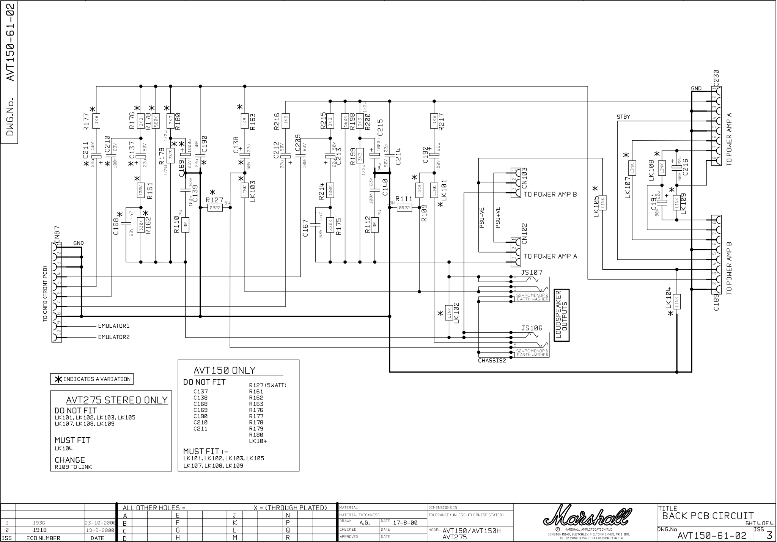Click the LK101 link component
Image resolution: width=777 pixels, height=542 pixels.
click(434, 190)
